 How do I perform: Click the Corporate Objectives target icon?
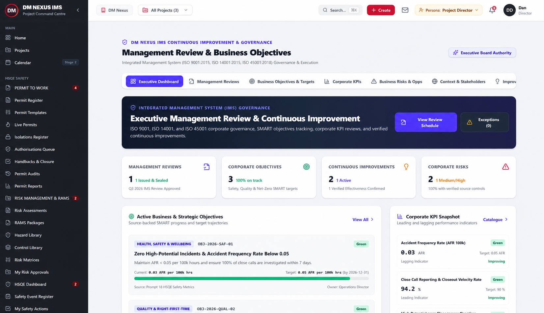[306, 167]
